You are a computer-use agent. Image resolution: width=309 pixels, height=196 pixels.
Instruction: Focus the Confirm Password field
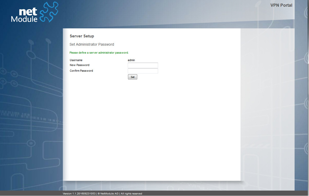point(143,71)
